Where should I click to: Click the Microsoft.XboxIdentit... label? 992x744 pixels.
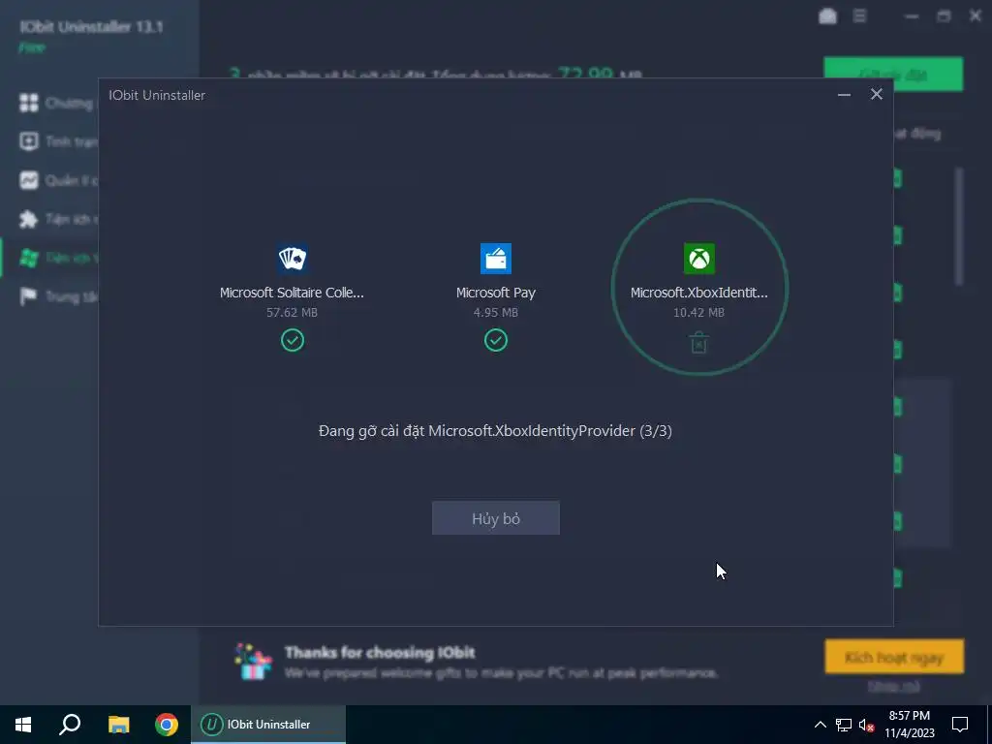point(699,293)
